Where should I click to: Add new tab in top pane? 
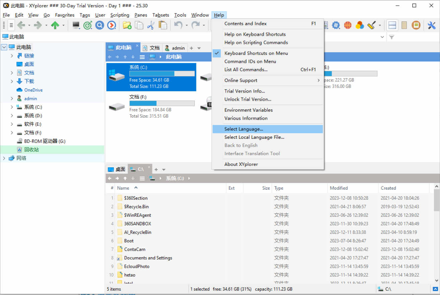(x=191, y=48)
